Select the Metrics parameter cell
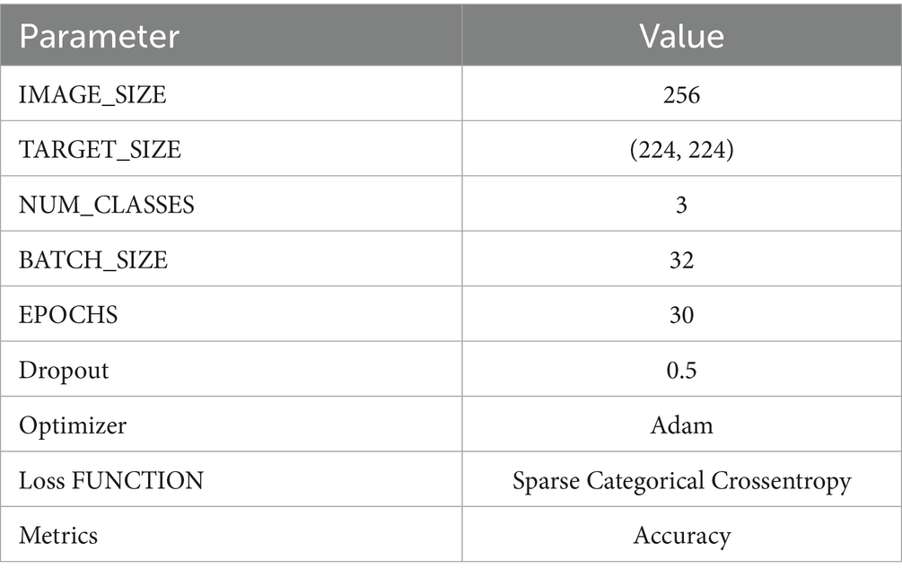The height and width of the screenshot is (578, 902). [x=58, y=536]
